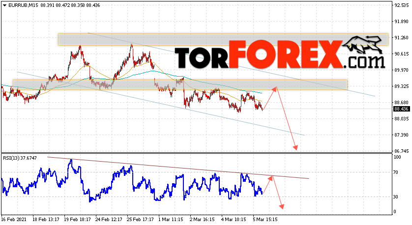Click the price axis value 88.680
Screen dimensions: 412x225
point(402,102)
